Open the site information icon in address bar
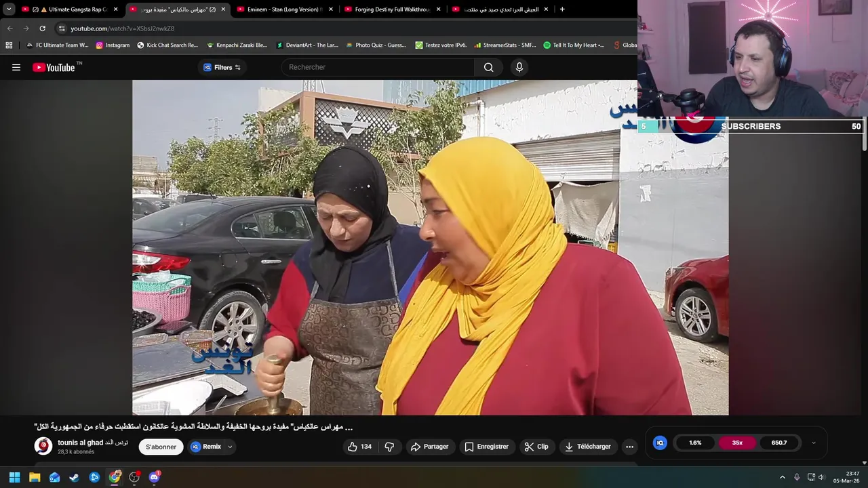Viewport: 868px width, 488px height. [62, 28]
